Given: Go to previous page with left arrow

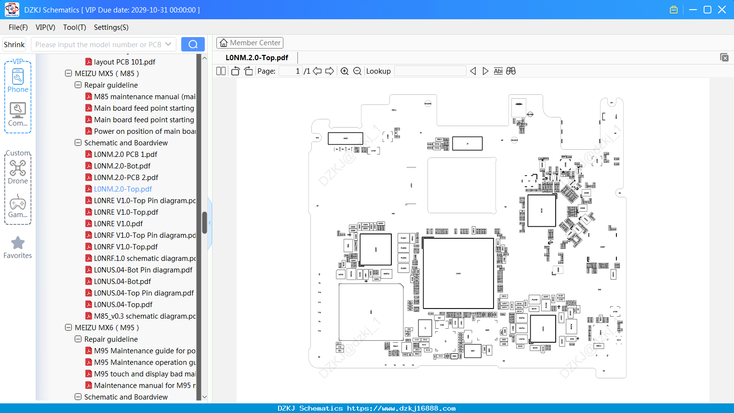Looking at the screenshot, I should pyautogui.click(x=317, y=71).
